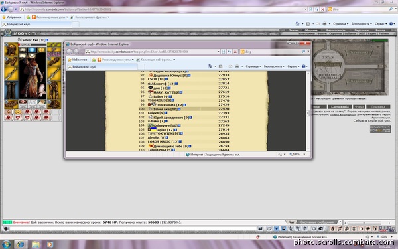Click Home icon in main browser command bar

[297, 24]
